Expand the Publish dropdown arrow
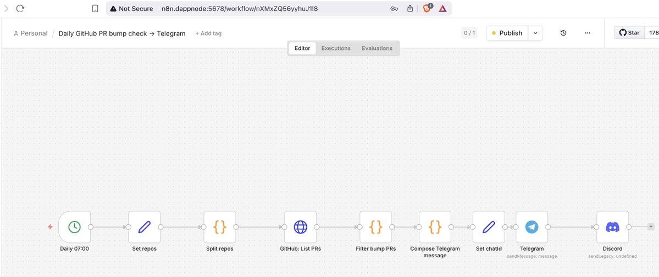The width and height of the screenshot is (659, 277). tap(535, 33)
